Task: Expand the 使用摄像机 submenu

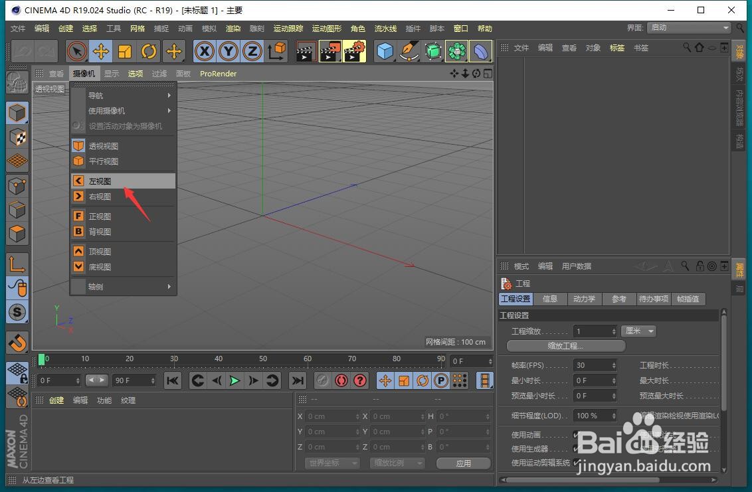Action: click(124, 111)
